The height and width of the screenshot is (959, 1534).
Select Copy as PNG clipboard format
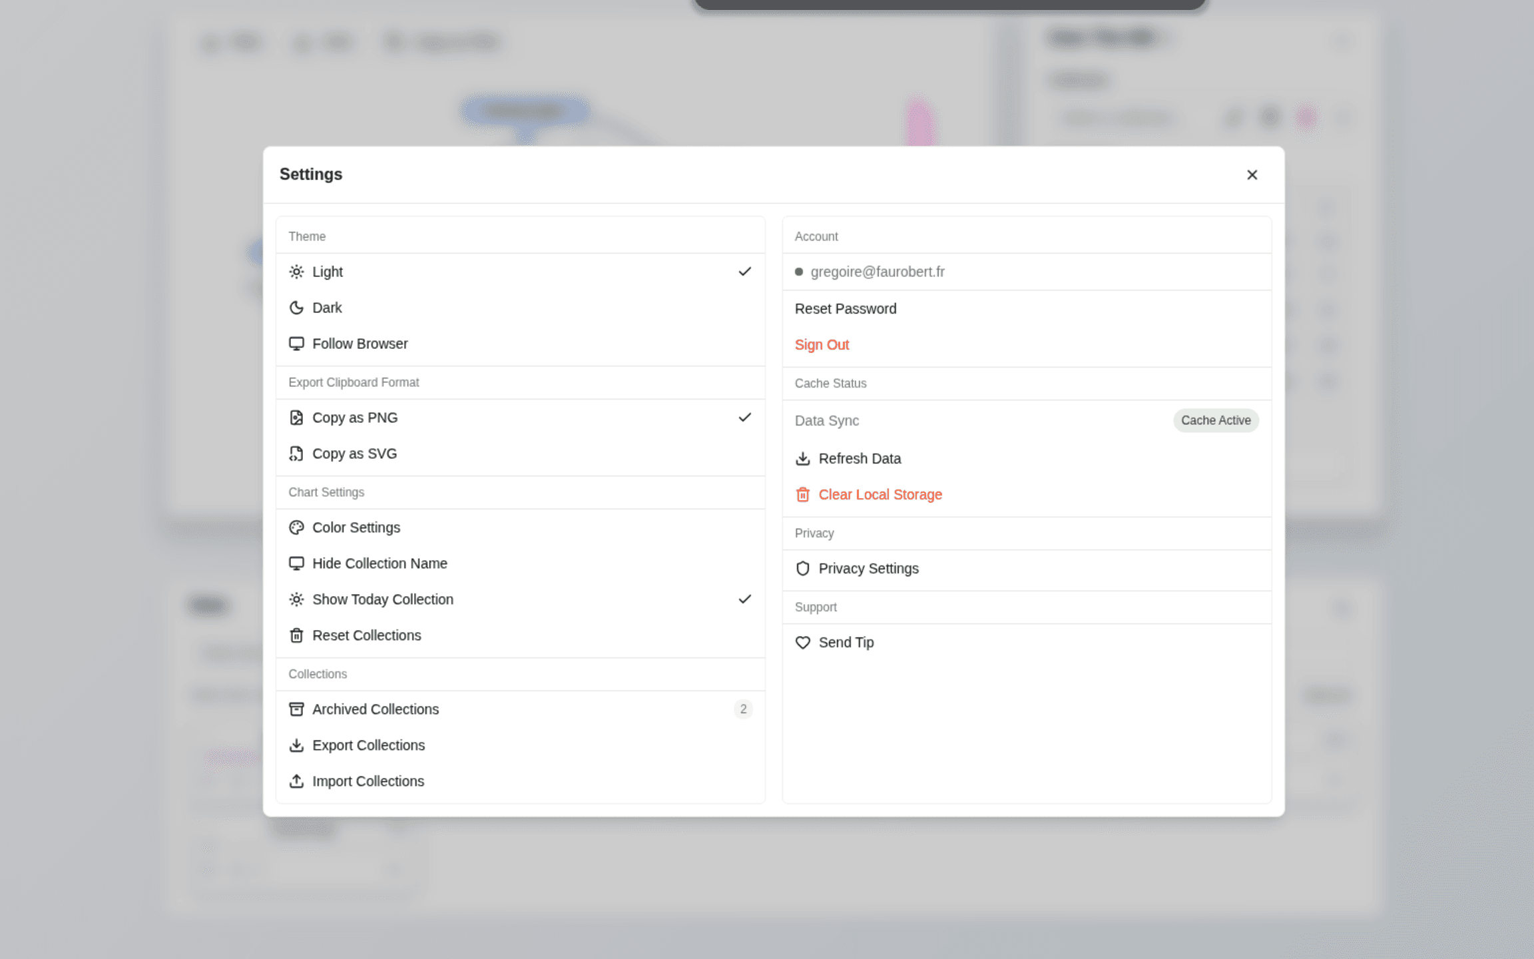tap(521, 418)
